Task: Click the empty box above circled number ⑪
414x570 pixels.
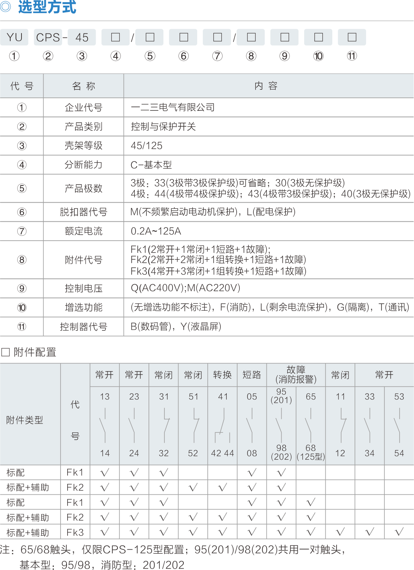Action: point(352,37)
